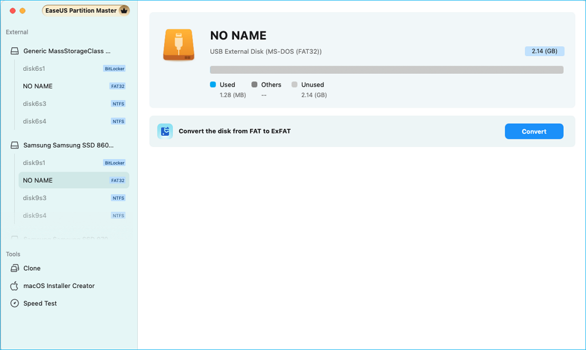586x350 pixels.
Task: Click the Generic MassStorageClass drive icon
Action: click(x=15, y=51)
